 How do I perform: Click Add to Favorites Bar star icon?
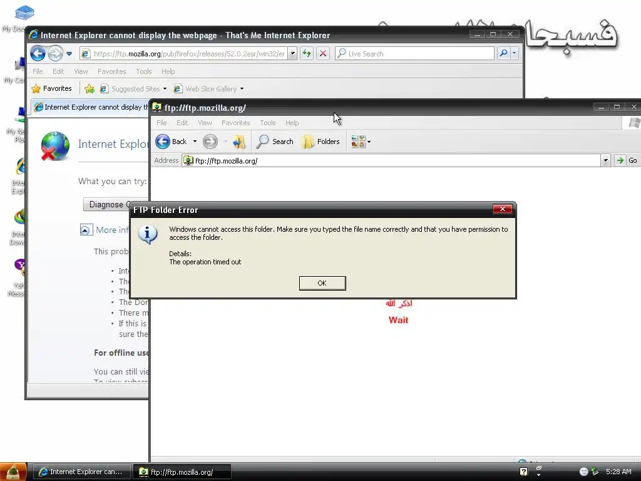click(90, 88)
